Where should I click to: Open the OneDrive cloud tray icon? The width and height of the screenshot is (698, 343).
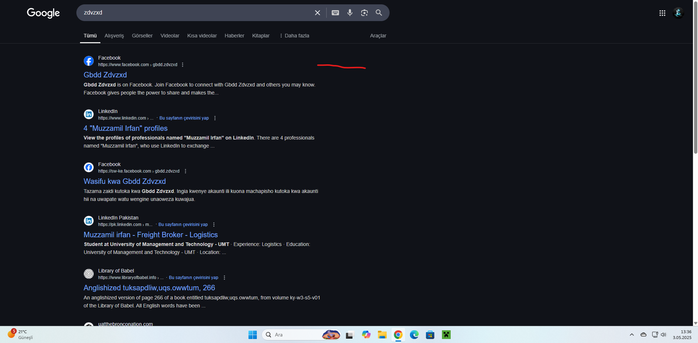[643, 335]
